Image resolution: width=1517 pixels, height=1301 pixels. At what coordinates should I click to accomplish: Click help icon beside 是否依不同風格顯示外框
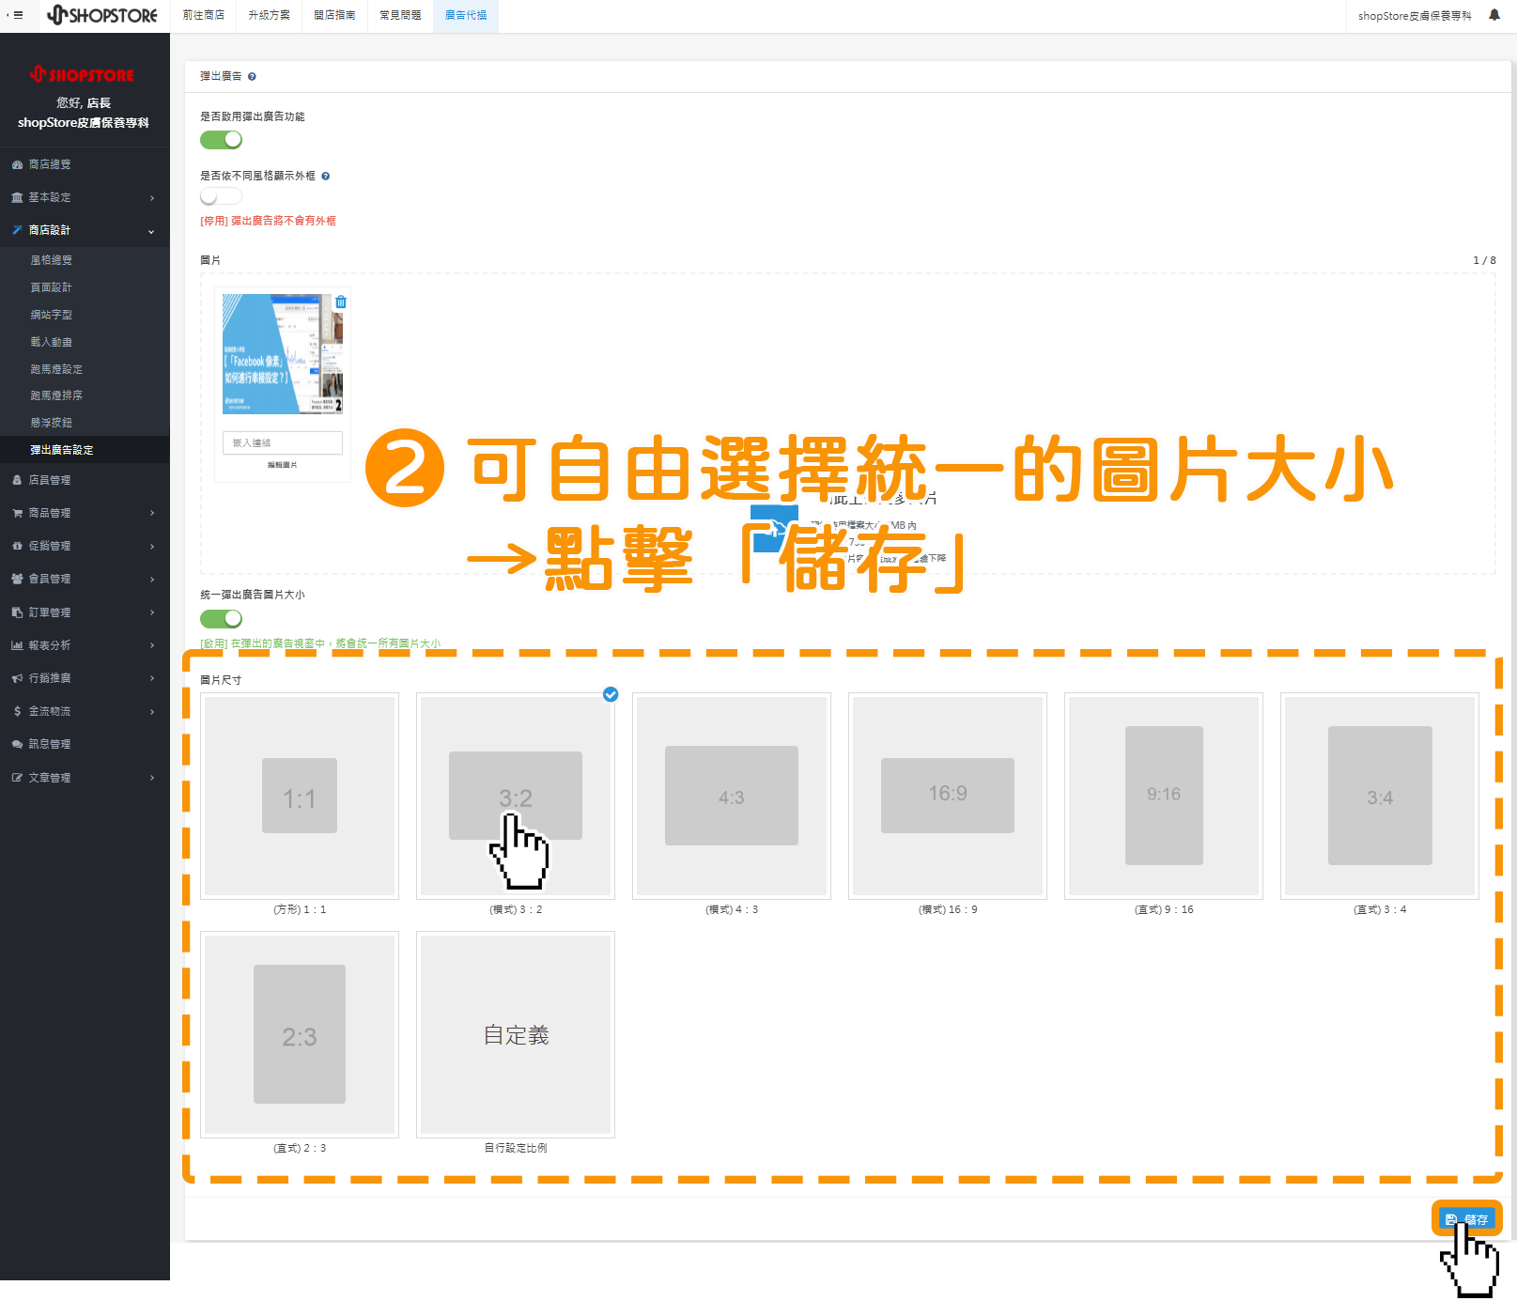point(326,177)
